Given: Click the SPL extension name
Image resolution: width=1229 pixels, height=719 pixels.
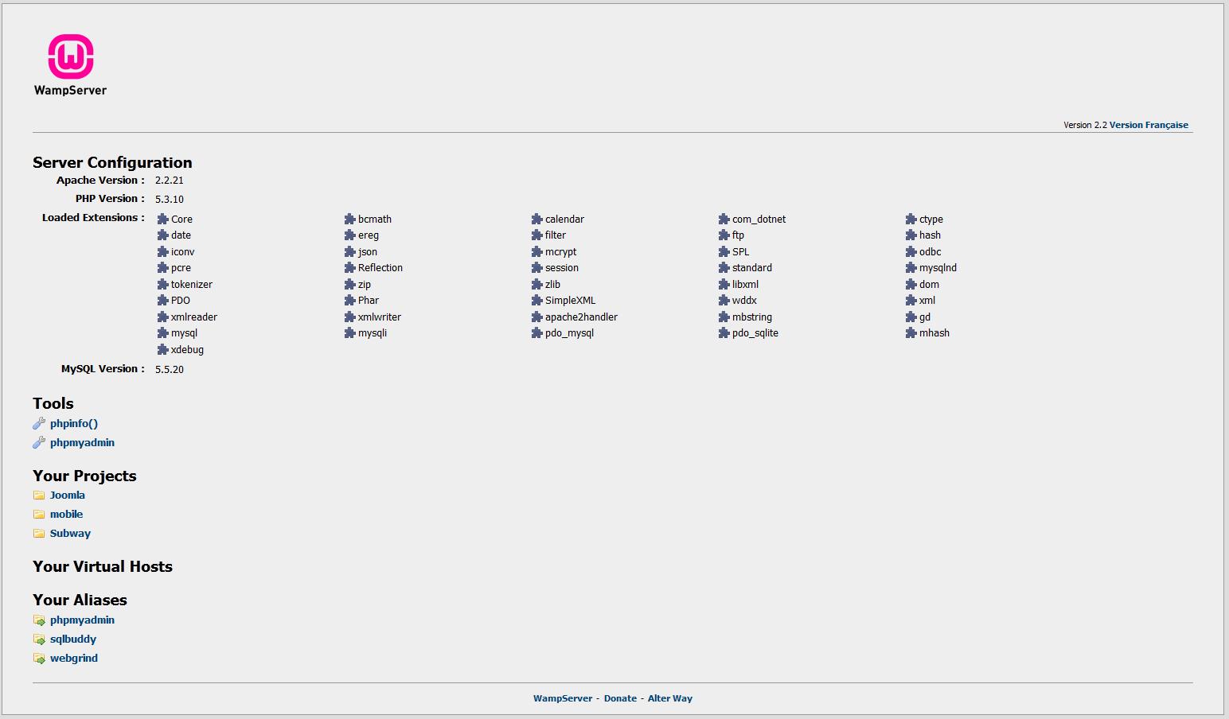Looking at the screenshot, I should coord(741,251).
